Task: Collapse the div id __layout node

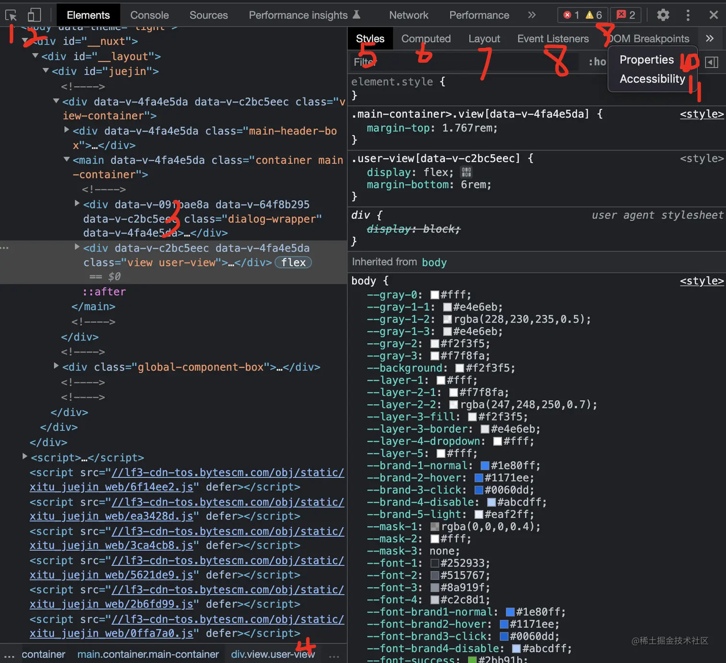Action: tap(35, 56)
